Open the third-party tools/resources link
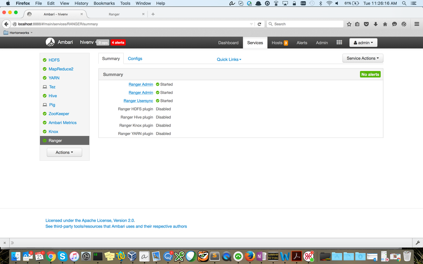 click(x=116, y=226)
